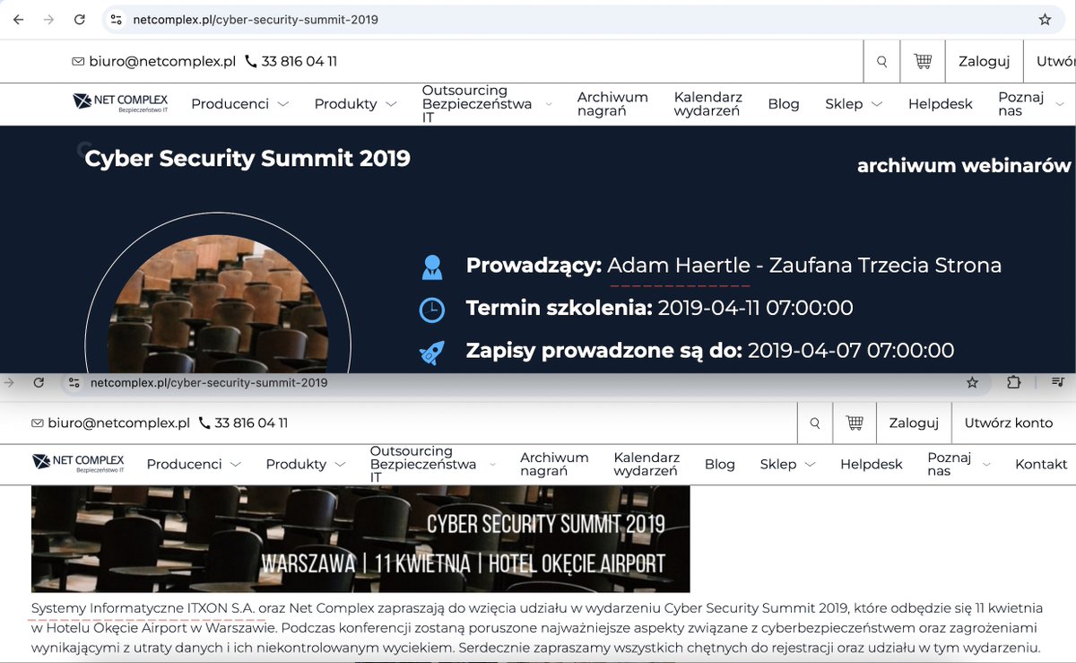
Task: Click the search magnifier in top browser window
Action: pyautogui.click(x=881, y=62)
